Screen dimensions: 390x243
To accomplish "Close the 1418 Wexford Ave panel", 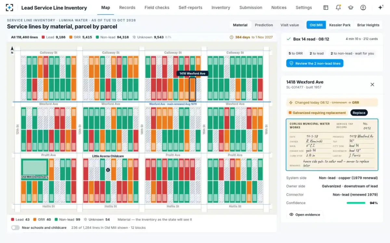I will click(372, 85).
